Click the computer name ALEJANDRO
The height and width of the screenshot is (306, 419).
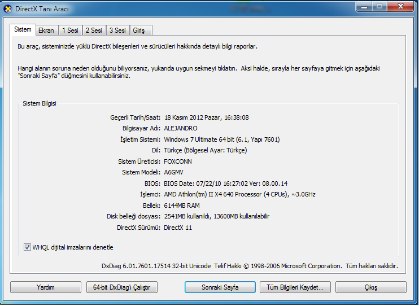[x=180, y=128]
